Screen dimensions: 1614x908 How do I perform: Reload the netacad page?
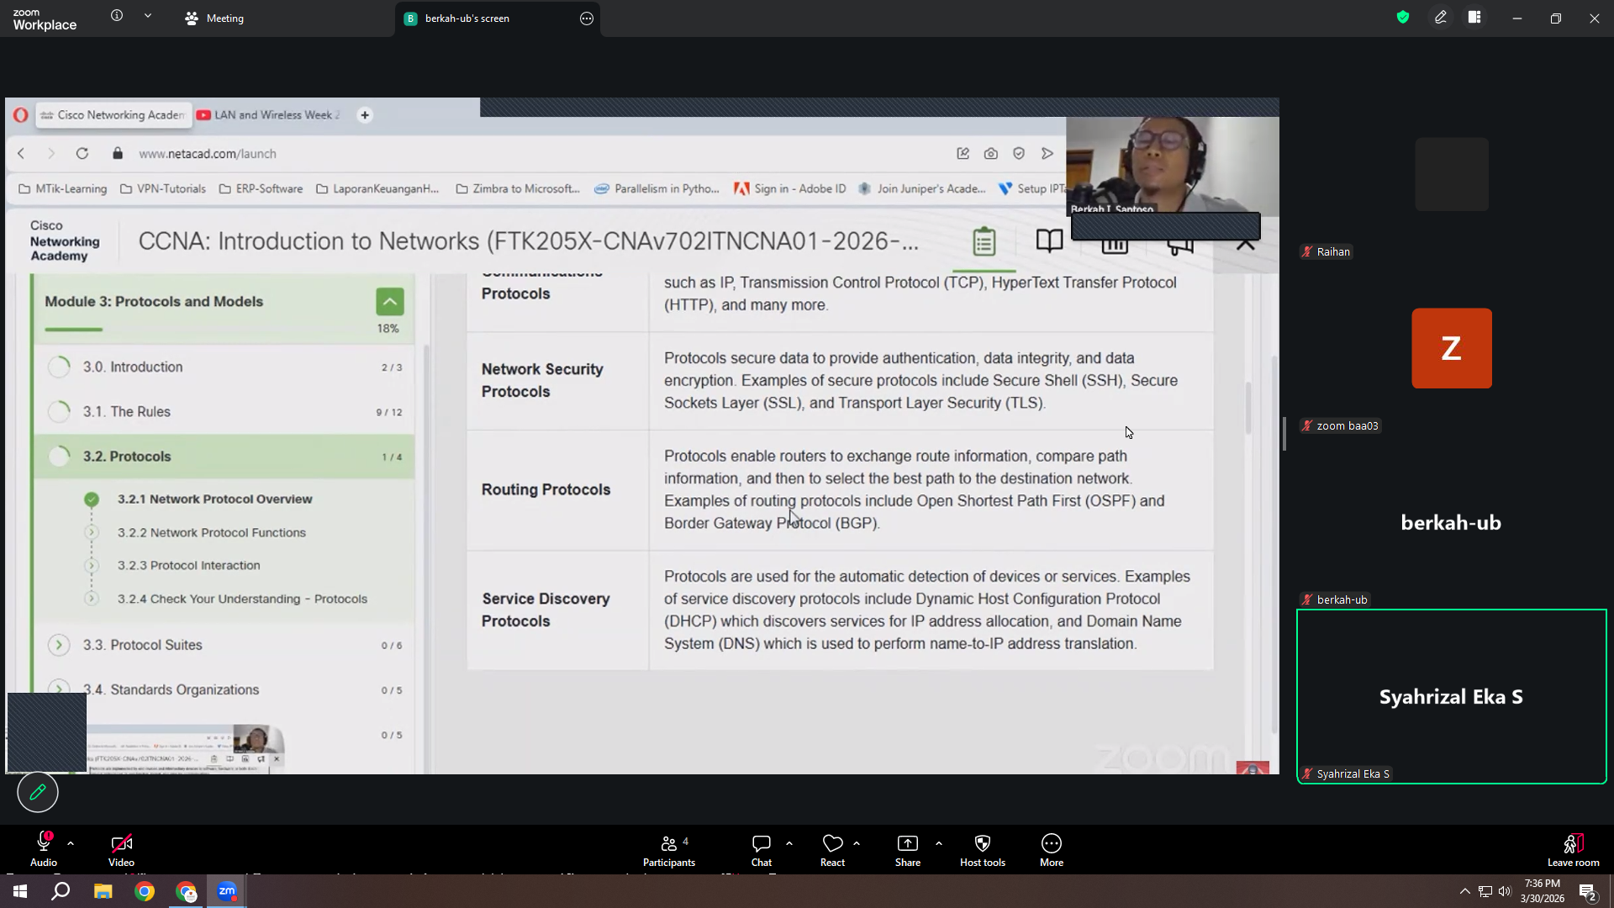82,154
